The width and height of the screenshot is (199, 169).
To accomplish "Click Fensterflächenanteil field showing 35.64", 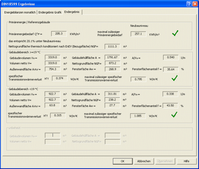I will (x=171, y=70).
